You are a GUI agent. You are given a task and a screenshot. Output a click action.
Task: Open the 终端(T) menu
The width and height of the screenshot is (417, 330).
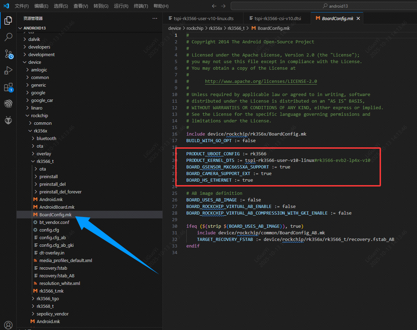tap(141, 6)
